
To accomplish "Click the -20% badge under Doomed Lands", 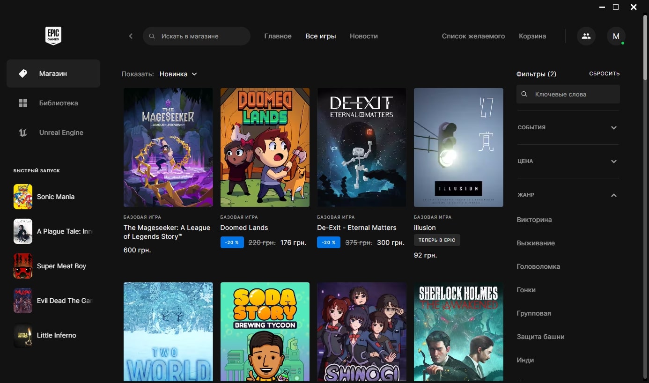I will coord(232,243).
